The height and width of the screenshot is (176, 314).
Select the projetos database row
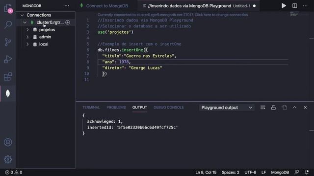pyautogui.click(x=46, y=30)
